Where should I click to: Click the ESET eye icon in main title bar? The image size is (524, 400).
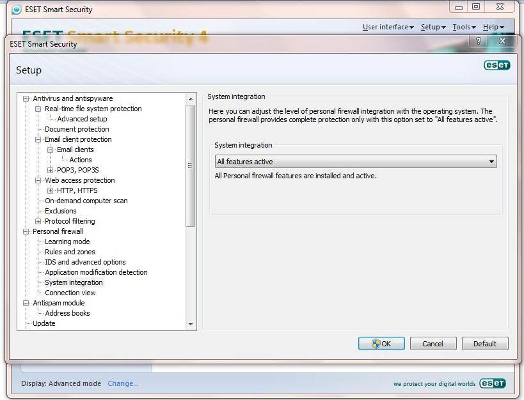[x=17, y=10]
